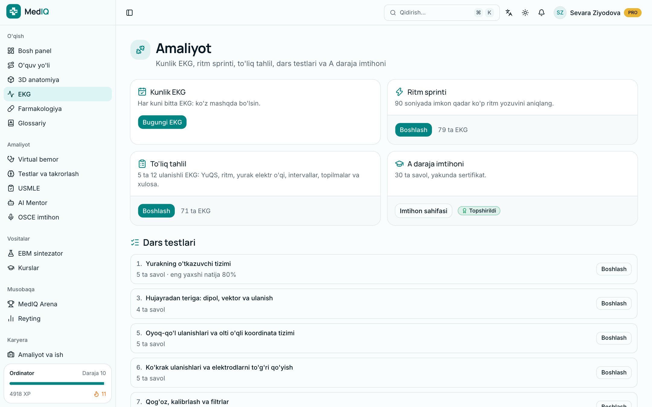Focus the Qidirish search field
This screenshot has width=652, height=407.
[442, 13]
